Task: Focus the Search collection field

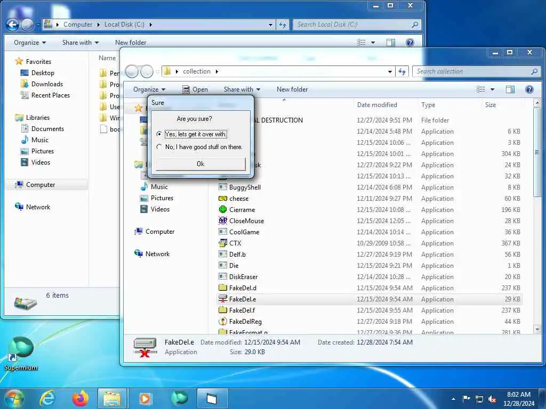Action: pos(477,72)
